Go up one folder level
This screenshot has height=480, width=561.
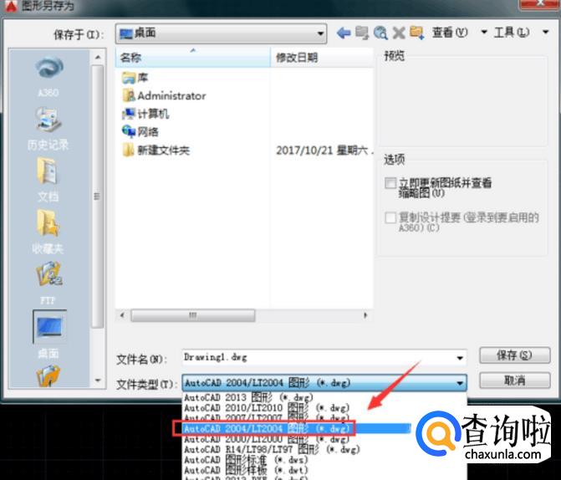[x=362, y=33]
